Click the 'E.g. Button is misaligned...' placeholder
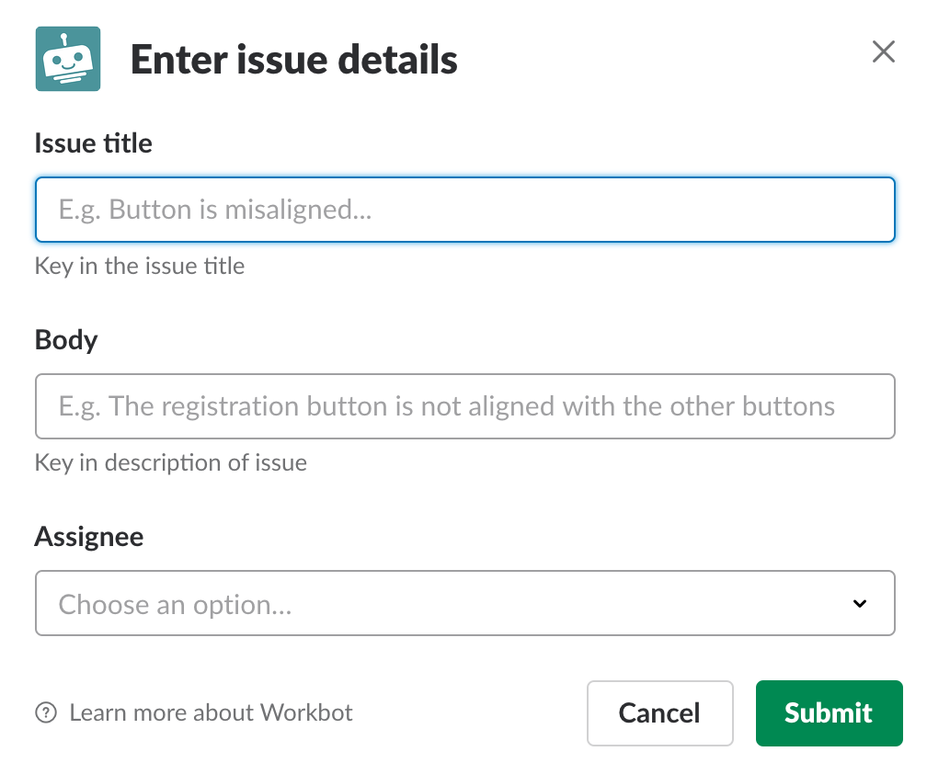The width and height of the screenshot is (927, 763). tap(215, 210)
